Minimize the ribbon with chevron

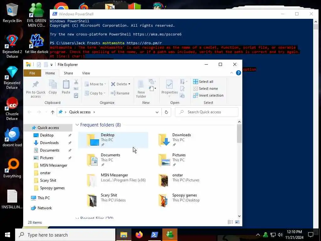[232, 73]
